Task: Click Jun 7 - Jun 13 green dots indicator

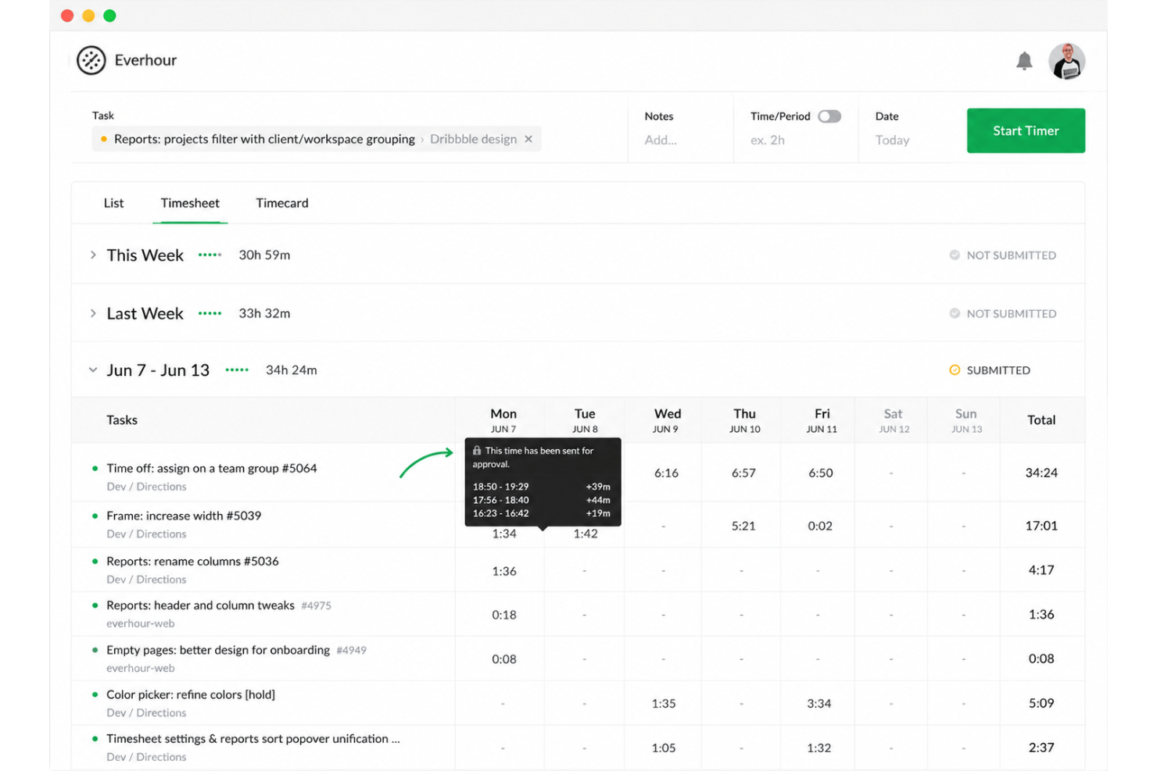Action: [x=237, y=370]
